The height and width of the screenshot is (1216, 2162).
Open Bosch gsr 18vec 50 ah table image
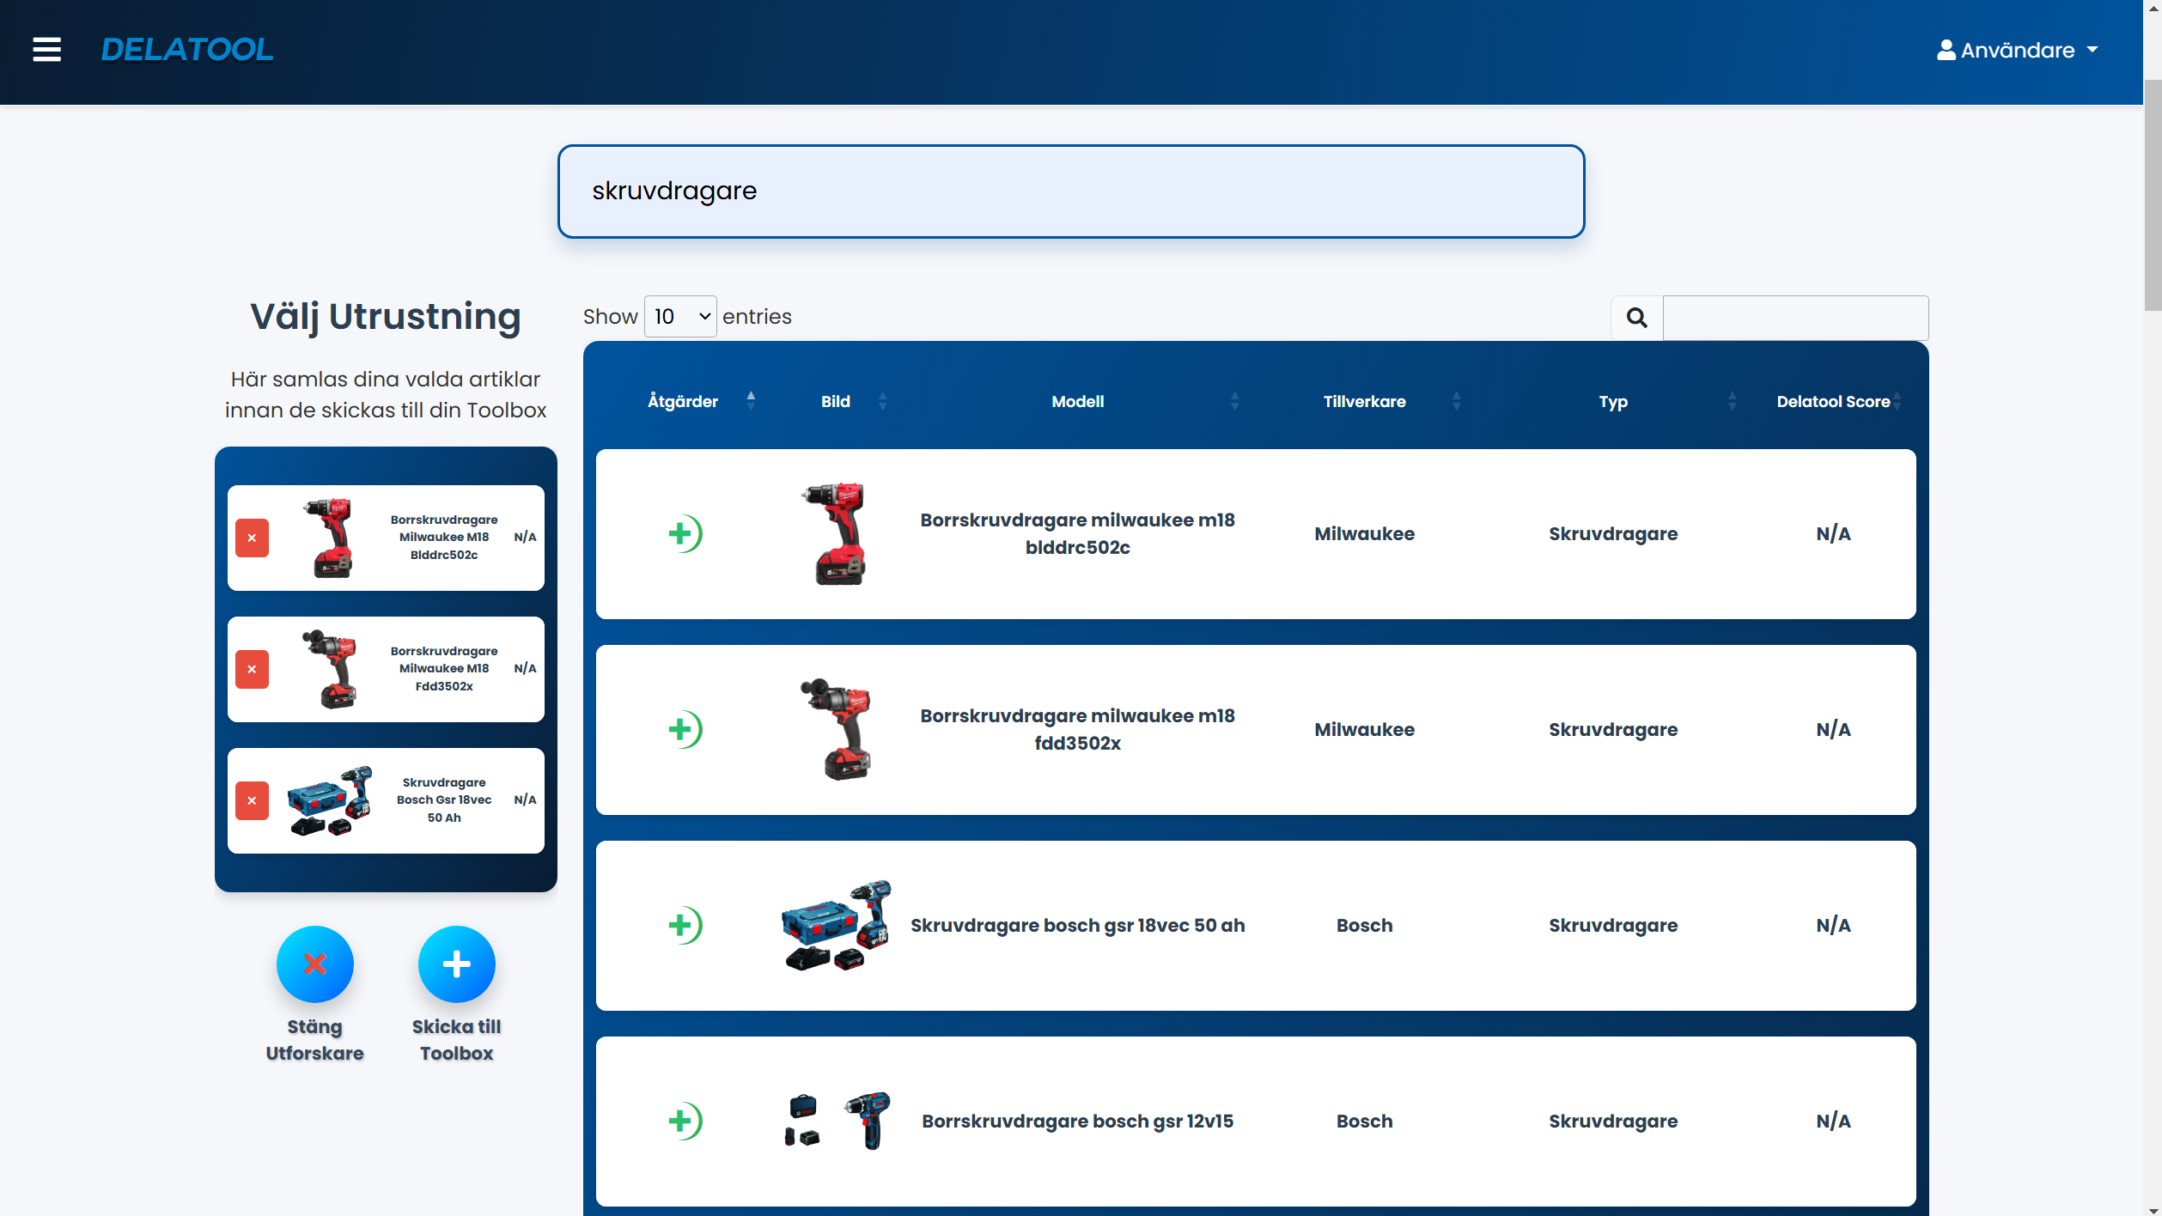pyautogui.click(x=836, y=926)
